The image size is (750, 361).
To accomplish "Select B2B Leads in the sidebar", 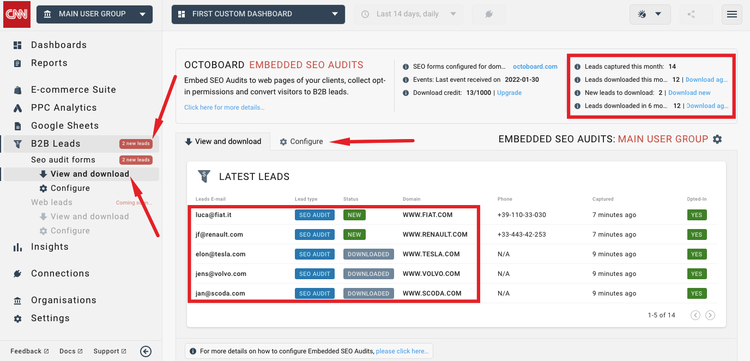I will coord(81,143).
